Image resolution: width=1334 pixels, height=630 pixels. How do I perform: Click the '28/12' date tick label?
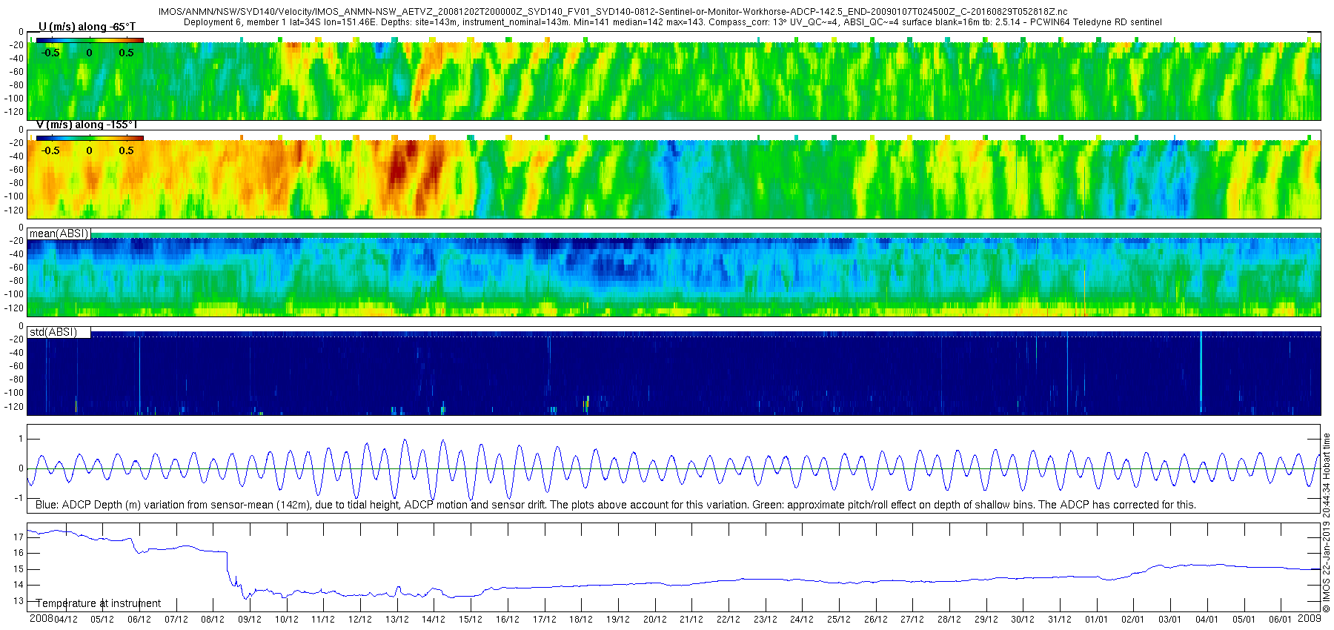click(949, 620)
